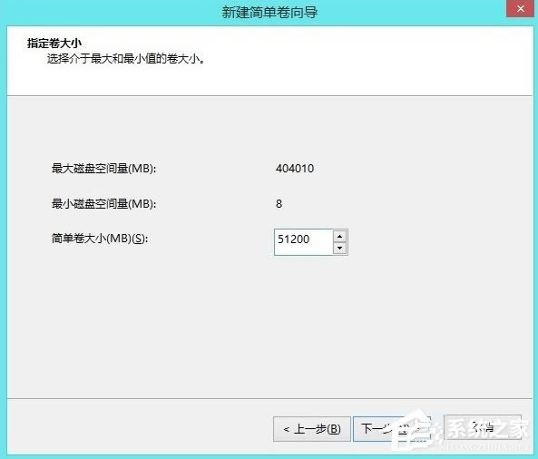The width and height of the screenshot is (538, 459).
Task: Select the minimum disk space value 8
Action: click(x=279, y=204)
